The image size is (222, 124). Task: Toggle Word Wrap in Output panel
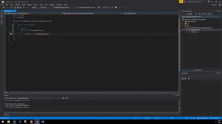click(x=67, y=98)
